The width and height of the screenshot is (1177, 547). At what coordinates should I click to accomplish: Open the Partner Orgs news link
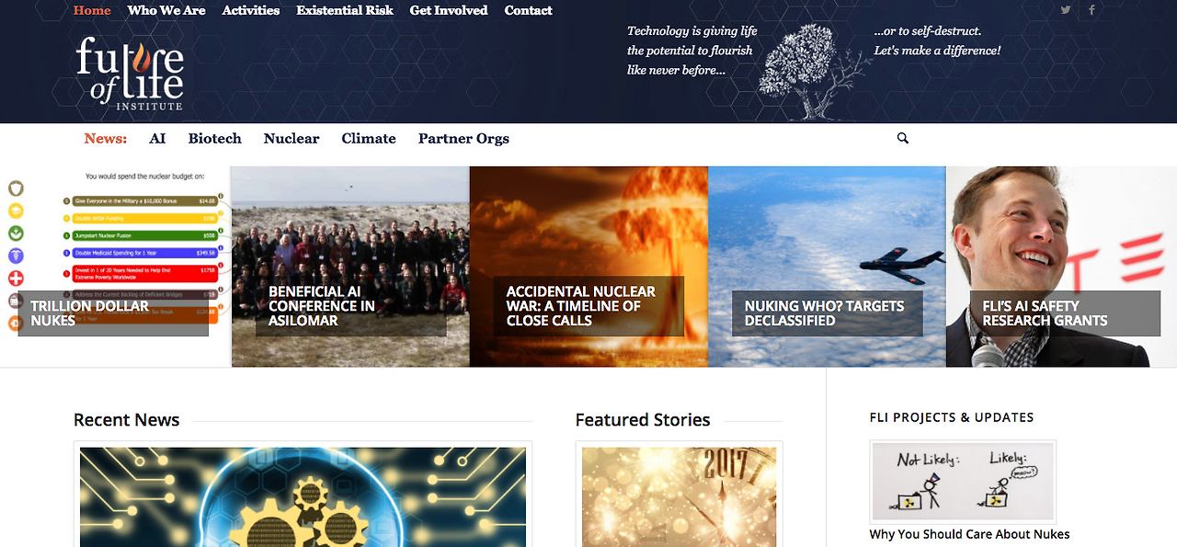pos(463,139)
